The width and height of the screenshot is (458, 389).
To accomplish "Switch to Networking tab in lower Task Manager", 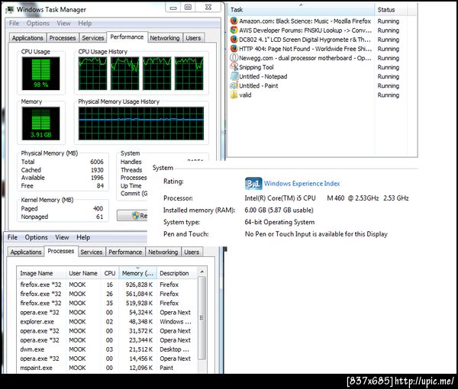I will click(163, 252).
